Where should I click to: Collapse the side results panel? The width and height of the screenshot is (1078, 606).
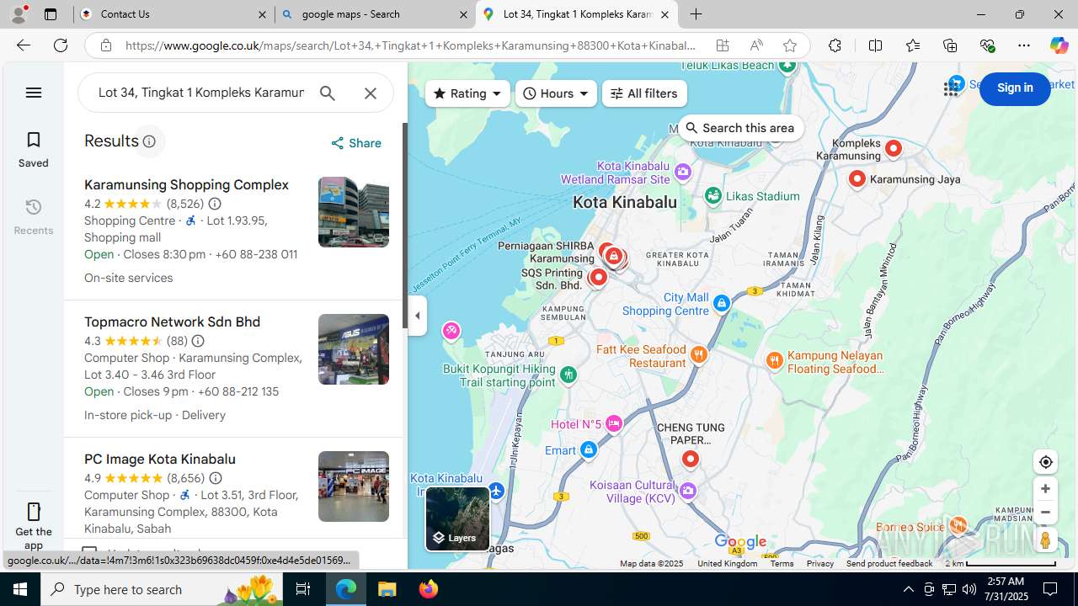click(x=418, y=316)
